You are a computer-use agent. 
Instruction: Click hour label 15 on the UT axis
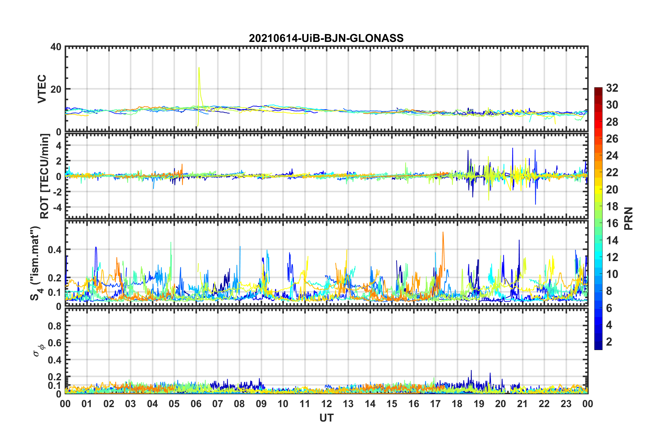point(392,404)
